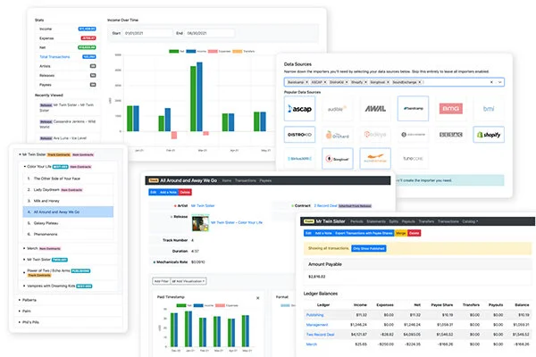Select the ASCAP data source tile
The height and width of the screenshot is (357, 536).
coord(299,109)
